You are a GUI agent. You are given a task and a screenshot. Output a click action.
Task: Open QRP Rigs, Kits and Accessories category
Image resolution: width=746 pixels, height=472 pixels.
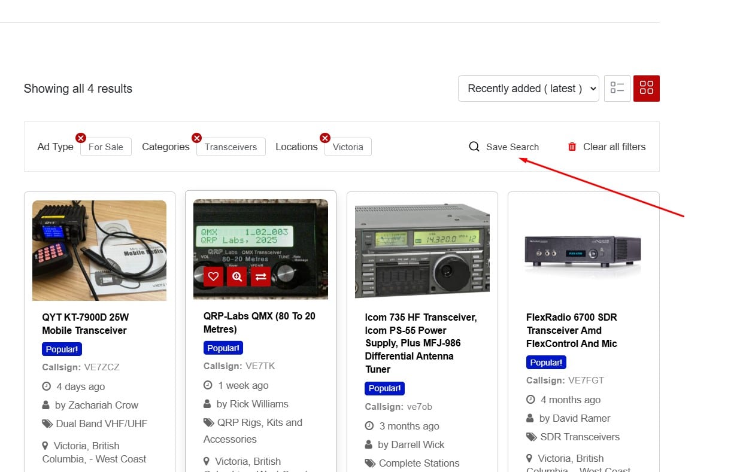click(253, 431)
